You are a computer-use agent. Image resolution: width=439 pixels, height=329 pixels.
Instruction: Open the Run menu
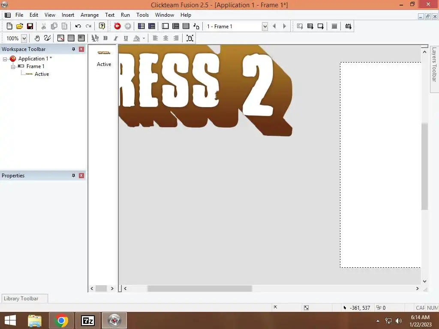(x=125, y=15)
